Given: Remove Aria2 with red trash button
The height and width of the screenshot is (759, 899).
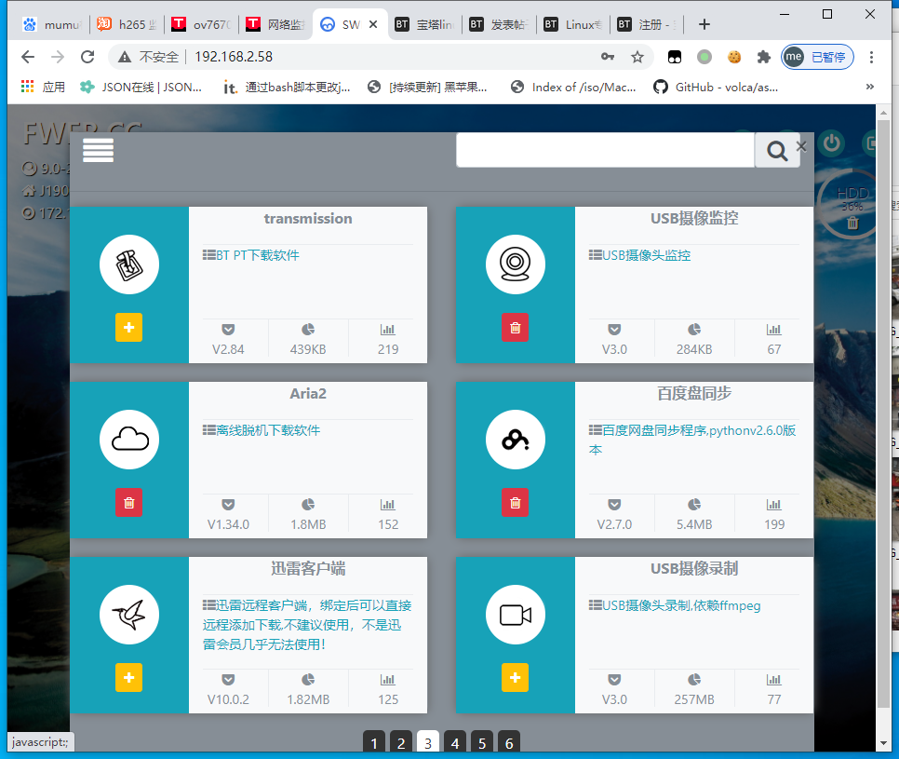Looking at the screenshot, I should click(x=128, y=503).
